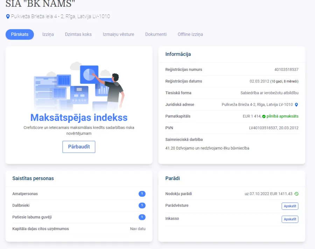The width and height of the screenshot is (315, 249).
Task: Click the Nav datu value
Action: pos(138,229)
